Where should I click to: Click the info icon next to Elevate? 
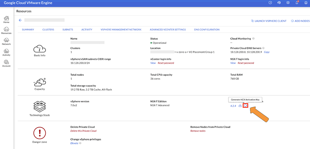80,143
